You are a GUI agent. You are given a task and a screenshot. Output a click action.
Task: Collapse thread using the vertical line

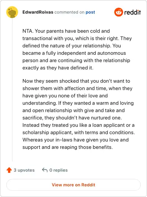12,90
